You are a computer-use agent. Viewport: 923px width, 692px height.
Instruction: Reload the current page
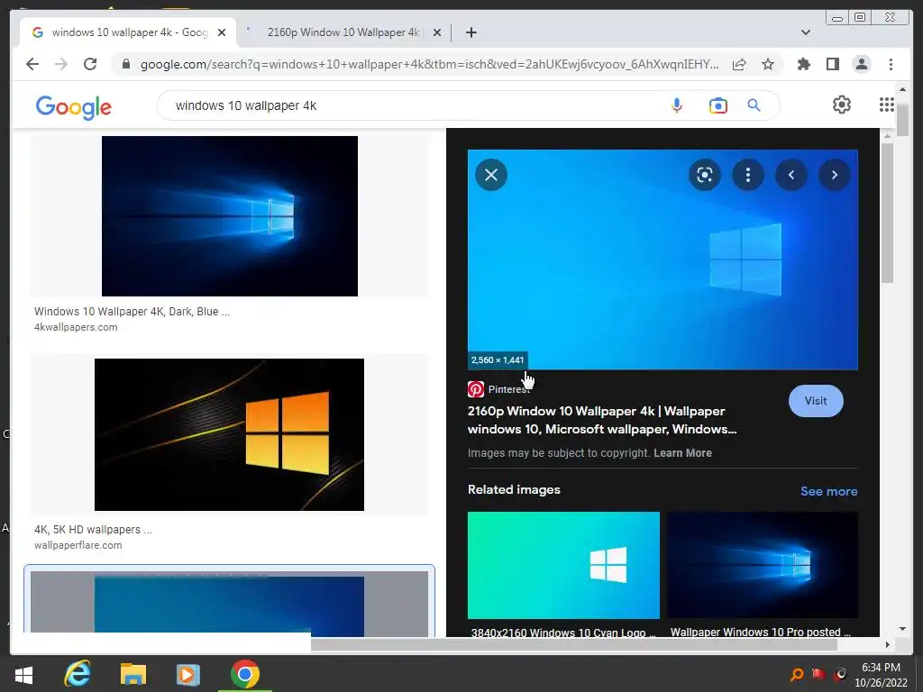90,64
